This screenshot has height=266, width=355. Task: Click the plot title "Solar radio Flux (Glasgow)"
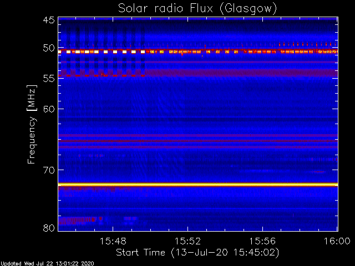197,9
